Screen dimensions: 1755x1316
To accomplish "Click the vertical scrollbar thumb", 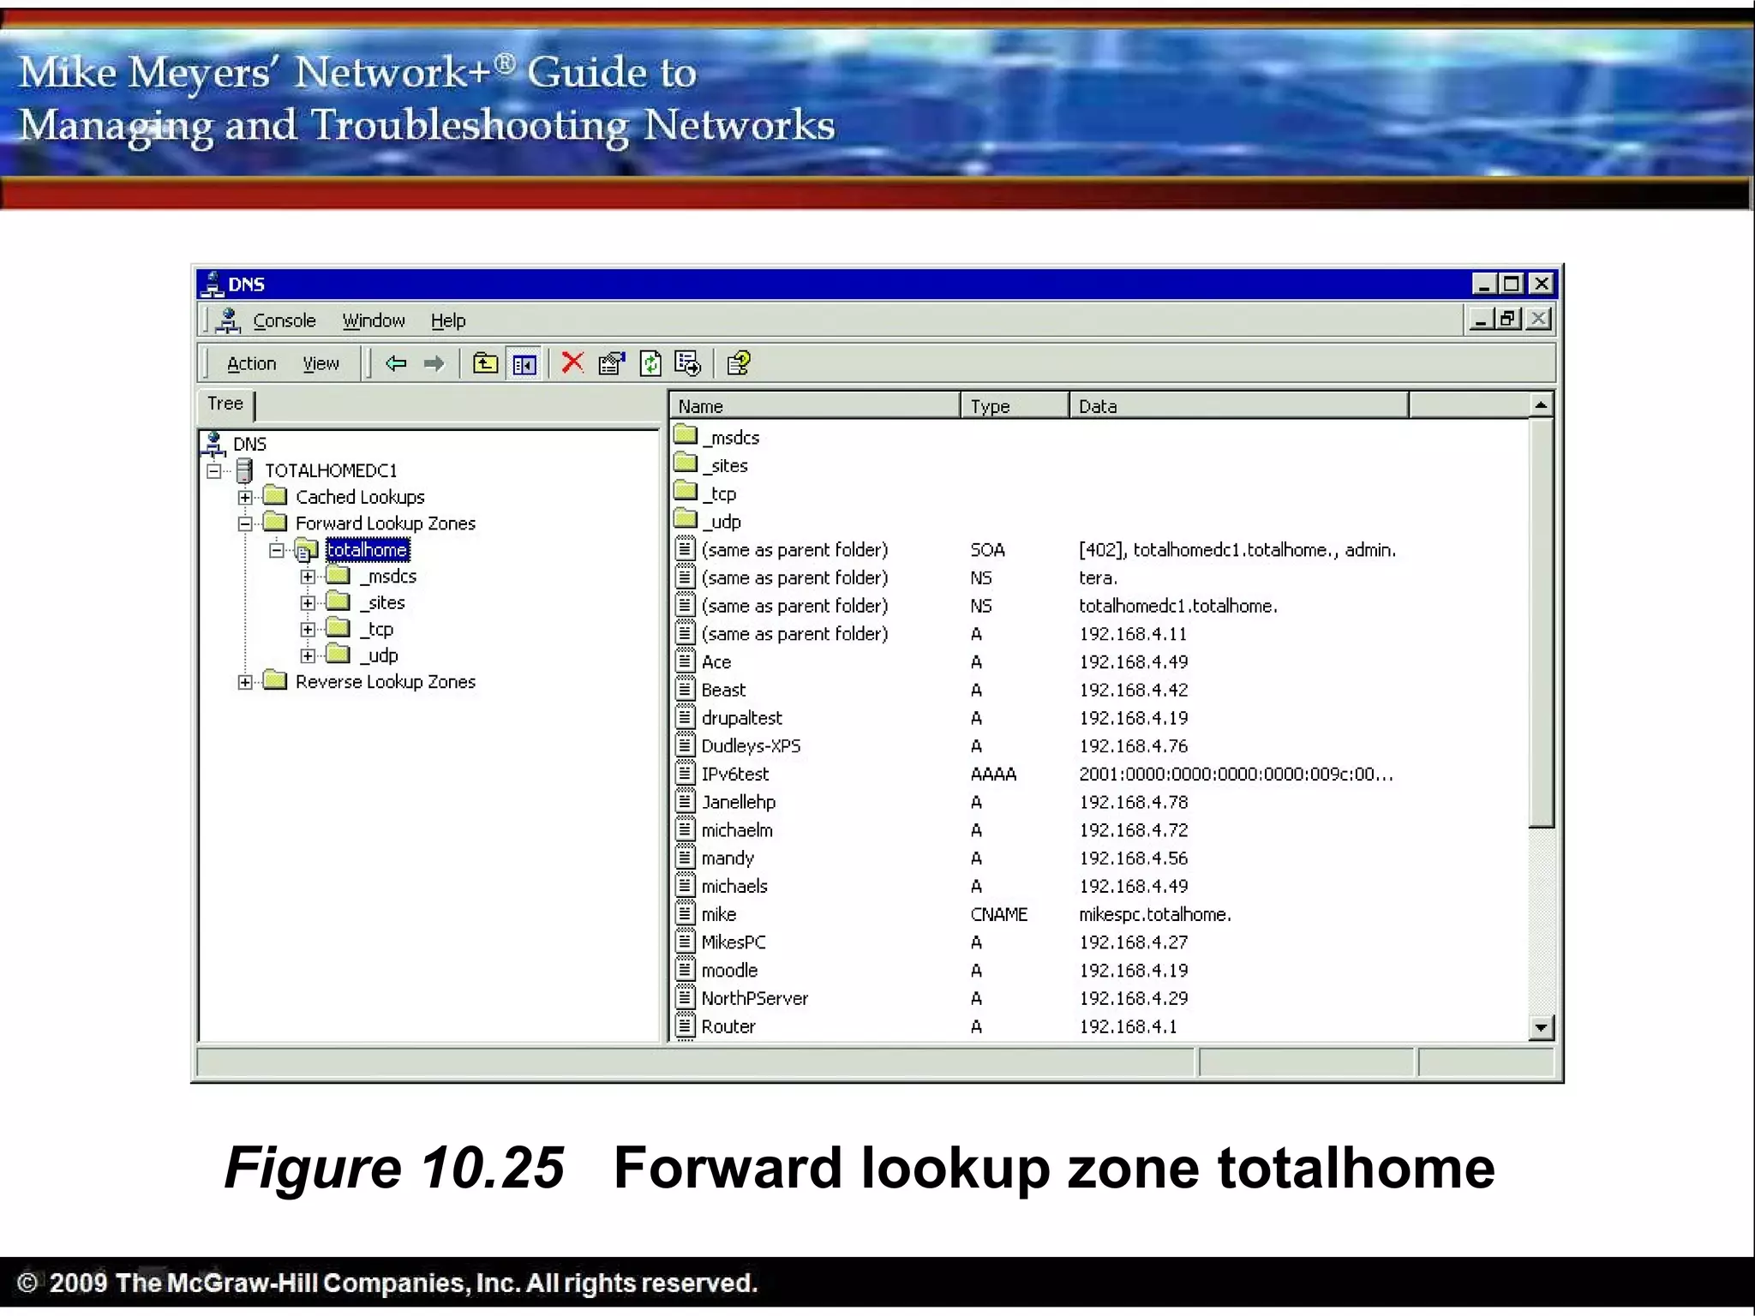I will tap(1541, 623).
